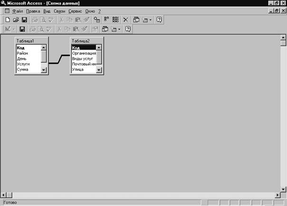The image size is (287, 206).
Task: Click the Show Table (add table) icon
Action: (96, 20)
